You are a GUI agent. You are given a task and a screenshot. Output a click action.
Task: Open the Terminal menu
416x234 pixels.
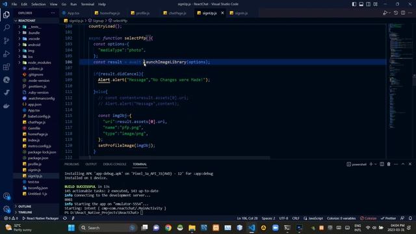[88, 5]
